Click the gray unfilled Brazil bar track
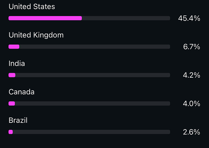The height and width of the screenshot is (148, 209). [91, 132]
